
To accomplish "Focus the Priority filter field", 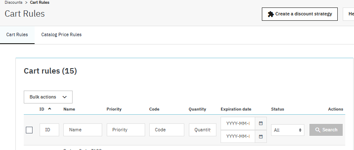I will pyautogui.click(x=126, y=130).
